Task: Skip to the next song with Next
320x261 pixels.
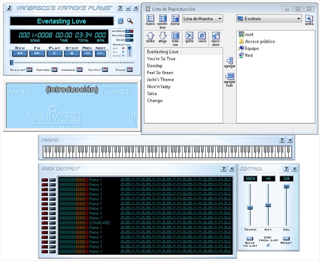Action: coord(100,53)
